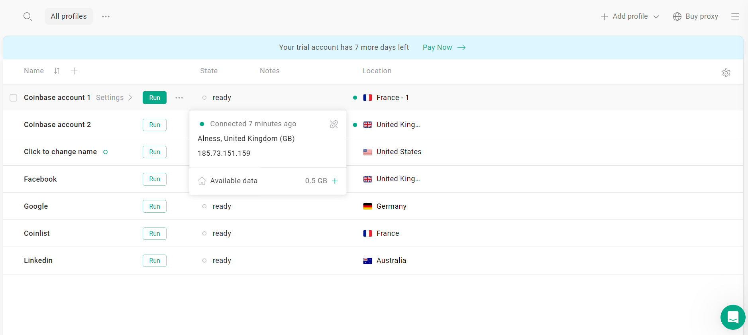This screenshot has width=748, height=335.
Task: Click the UK flag in the Coinbase account 2 row
Action: point(367,125)
